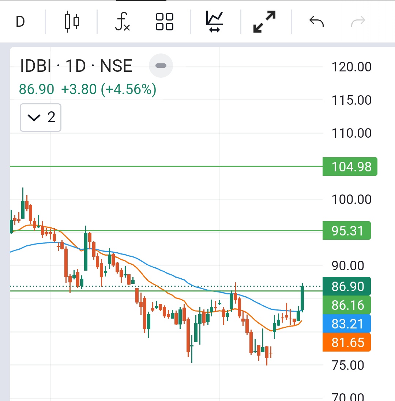
Task: Select the 104.98 horizontal line label
Action: [350, 167]
